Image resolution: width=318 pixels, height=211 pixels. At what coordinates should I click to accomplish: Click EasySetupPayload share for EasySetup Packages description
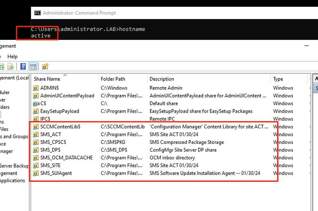pos(201,111)
